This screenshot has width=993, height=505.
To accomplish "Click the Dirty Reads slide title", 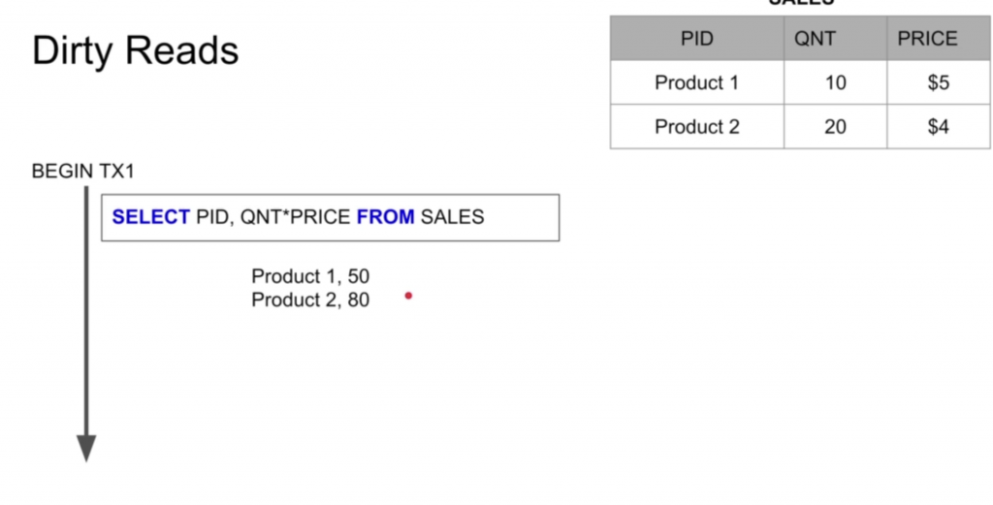I will coord(135,52).
